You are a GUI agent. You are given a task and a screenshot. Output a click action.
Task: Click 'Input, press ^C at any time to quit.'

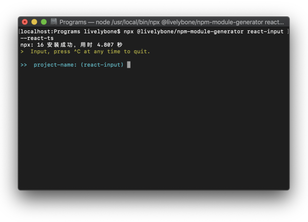[x=90, y=52]
